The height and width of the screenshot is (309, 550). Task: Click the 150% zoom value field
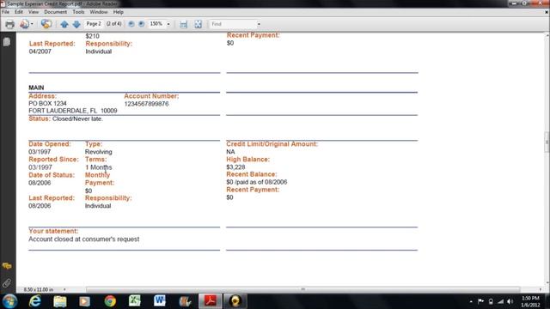point(156,24)
